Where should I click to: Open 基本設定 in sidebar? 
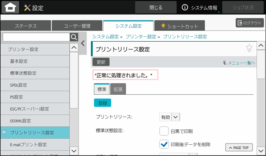tap(35, 61)
